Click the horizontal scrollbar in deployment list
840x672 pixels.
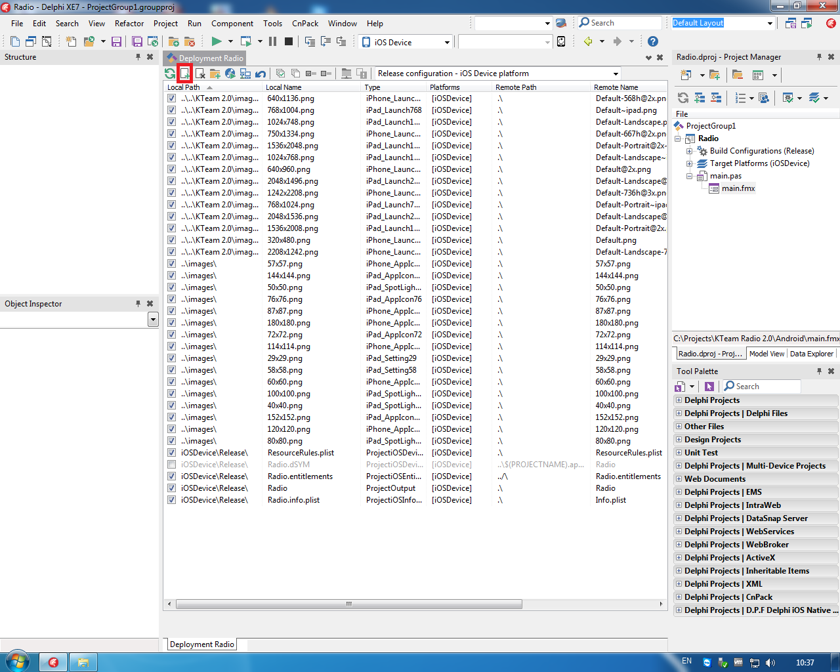tap(348, 604)
